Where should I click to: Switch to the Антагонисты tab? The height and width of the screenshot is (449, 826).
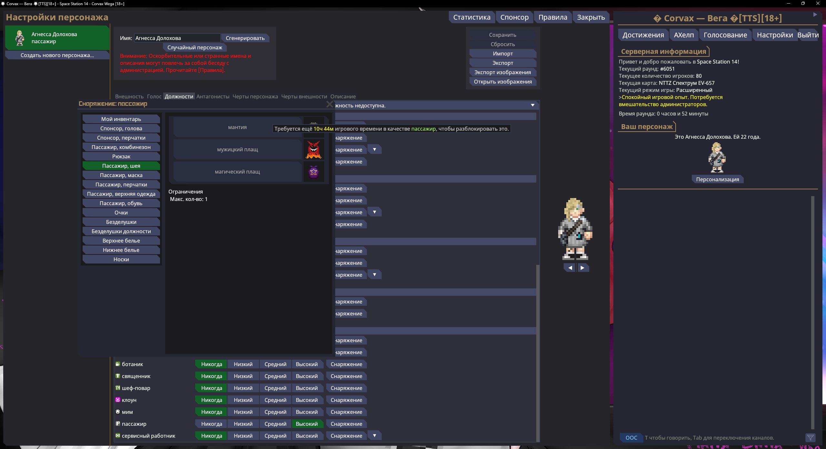(x=213, y=96)
